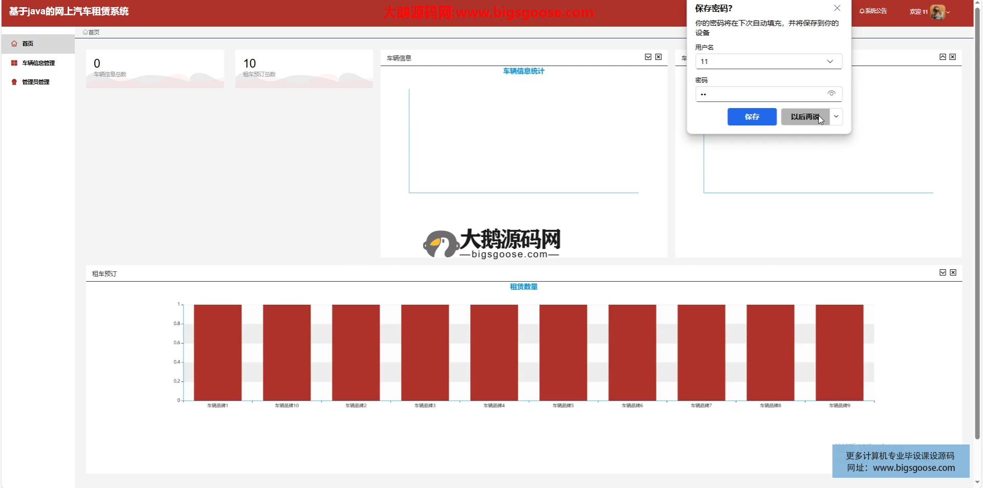Click the 以后再说 button
Image resolution: width=983 pixels, height=488 pixels.
[x=805, y=117]
